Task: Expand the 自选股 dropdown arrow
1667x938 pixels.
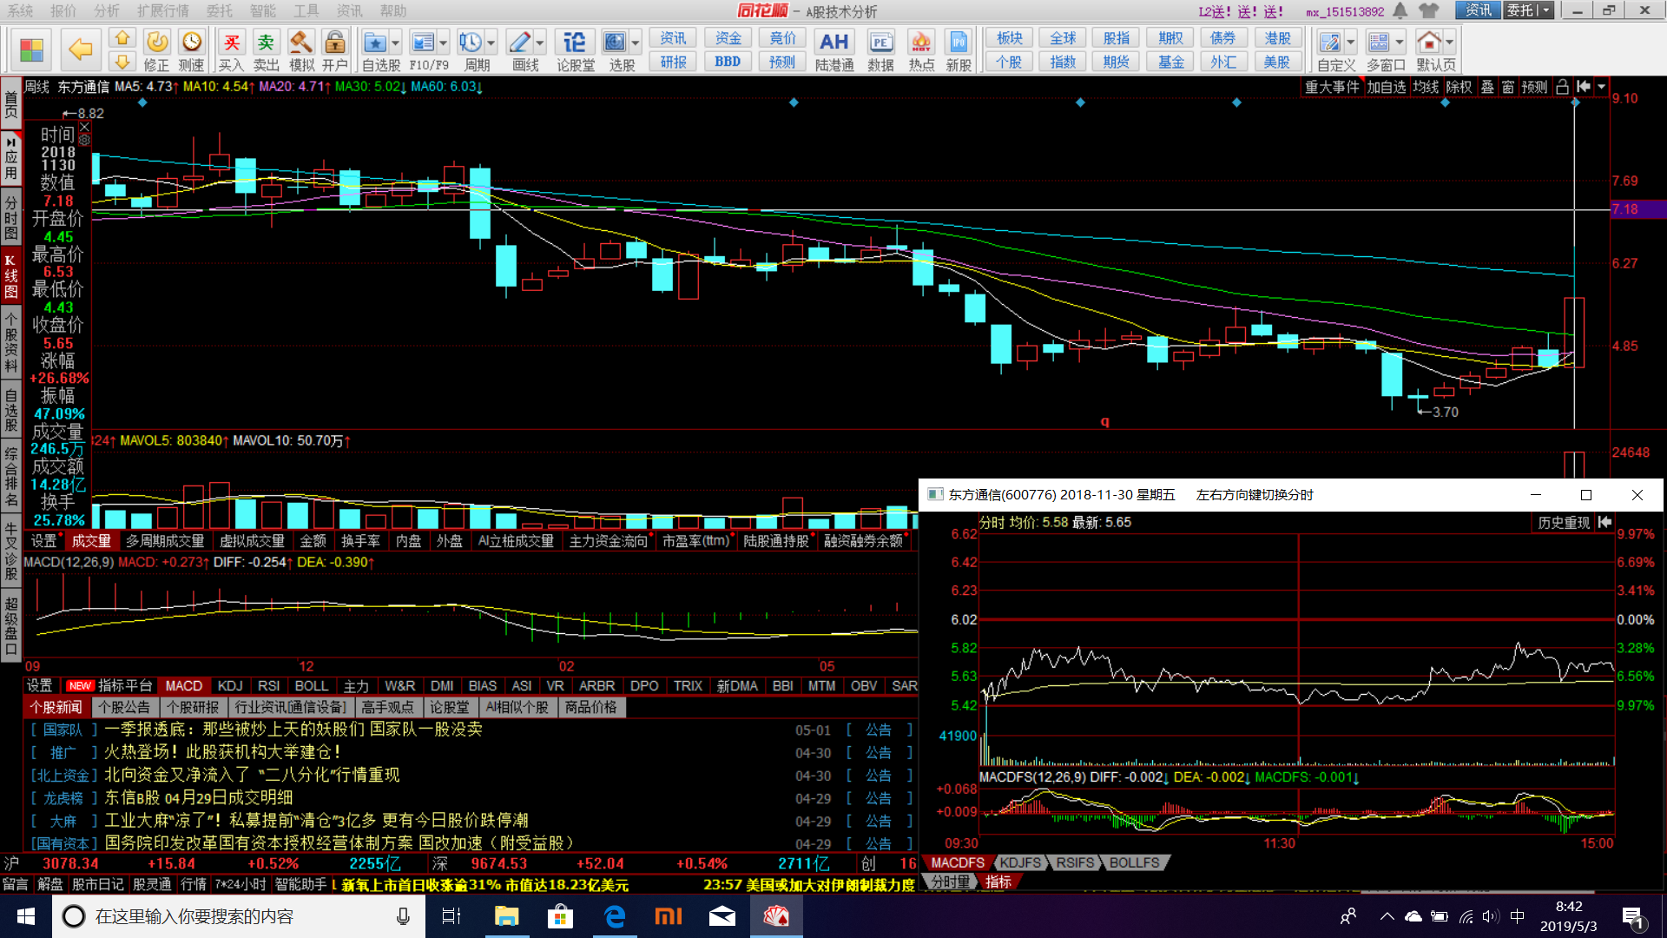Action: [x=396, y=43]
